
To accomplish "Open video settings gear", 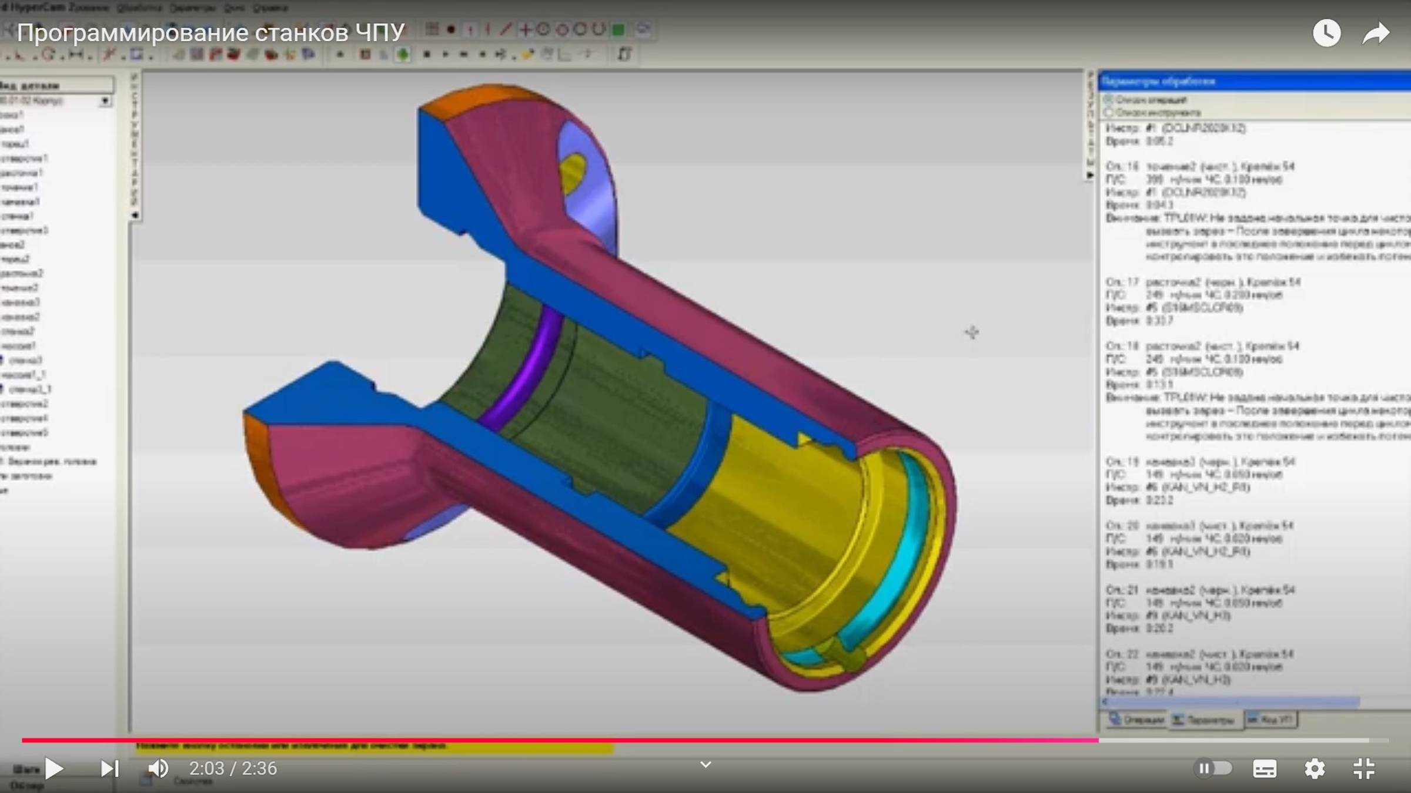I will pos(1315,768).
